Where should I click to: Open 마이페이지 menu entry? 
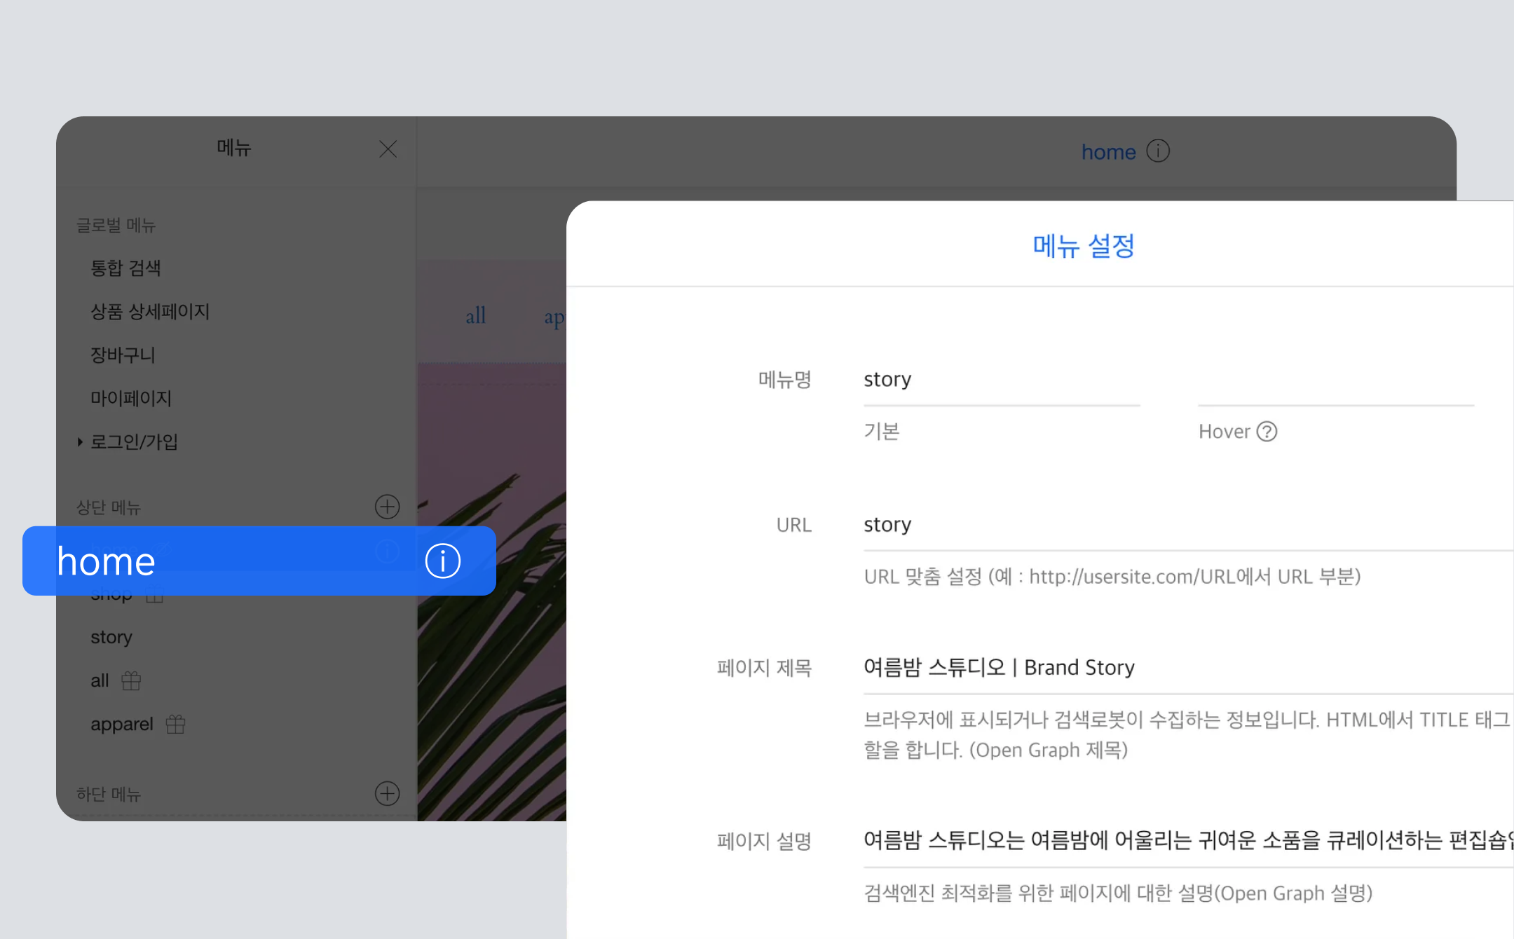click(x=131, y=398)
